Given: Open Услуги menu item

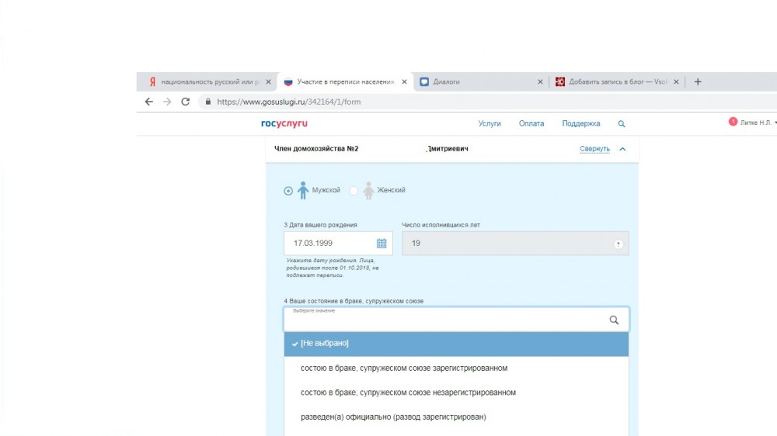Looking at the screenshot, I should (490, 123).
